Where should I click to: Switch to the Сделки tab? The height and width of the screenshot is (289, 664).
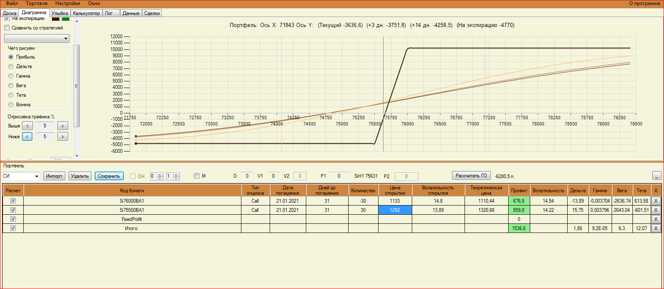coord(152,13)
